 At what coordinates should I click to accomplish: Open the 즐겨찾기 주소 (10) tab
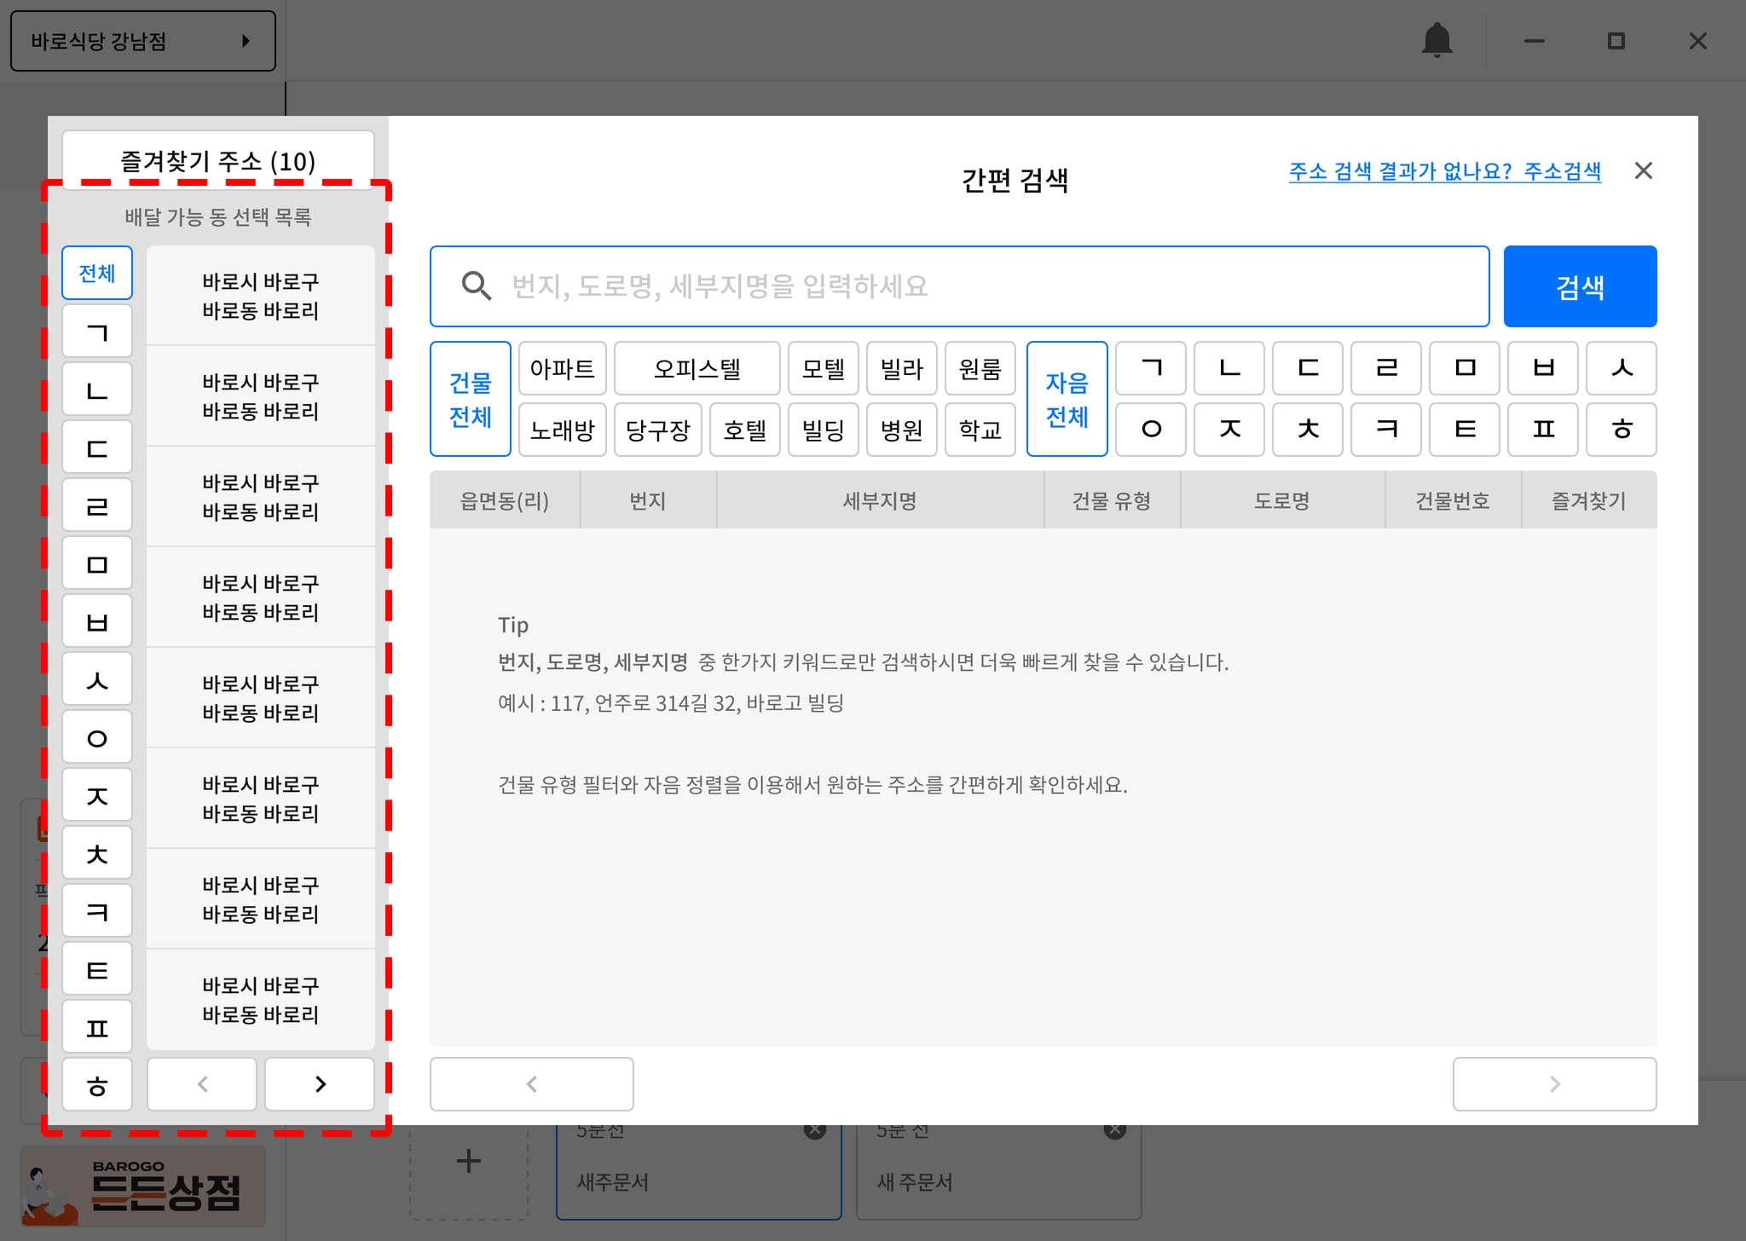(x=217, y=160)
